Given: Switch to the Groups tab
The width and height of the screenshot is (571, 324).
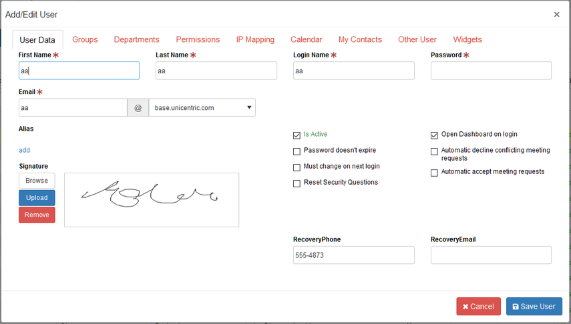Looking at the screenshot, I should click(x=85, y=39).
